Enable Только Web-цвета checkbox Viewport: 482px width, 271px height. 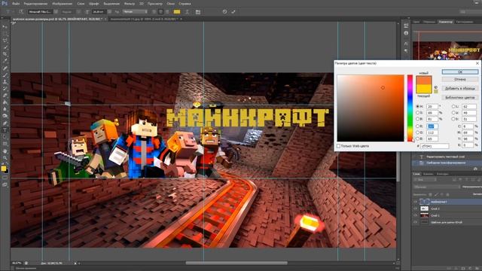tap(338, 146)
